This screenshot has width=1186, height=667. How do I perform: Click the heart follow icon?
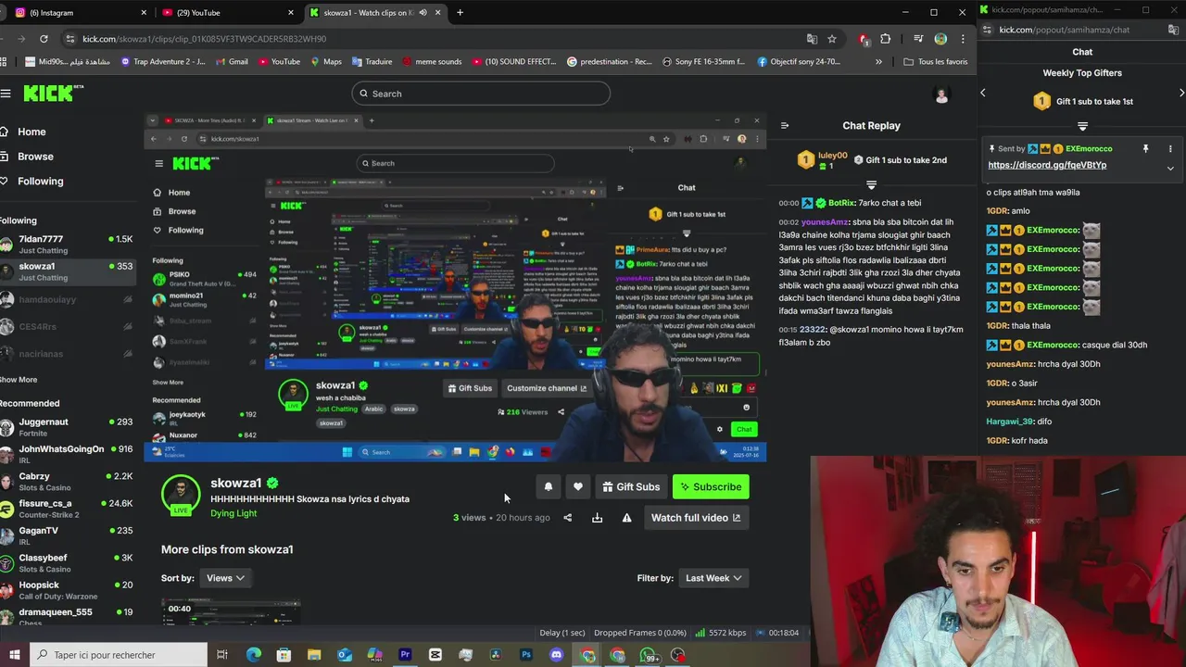[577, 486]
